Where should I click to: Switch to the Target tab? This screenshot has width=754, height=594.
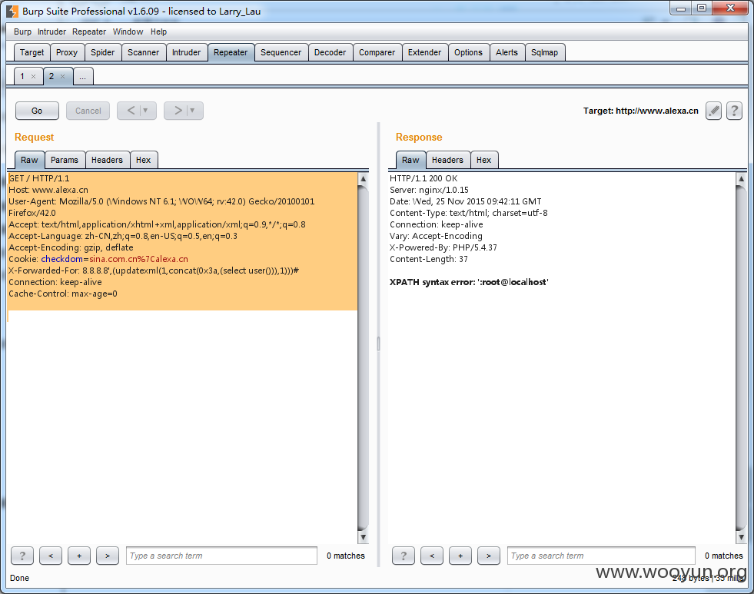(x=32, y=52)
